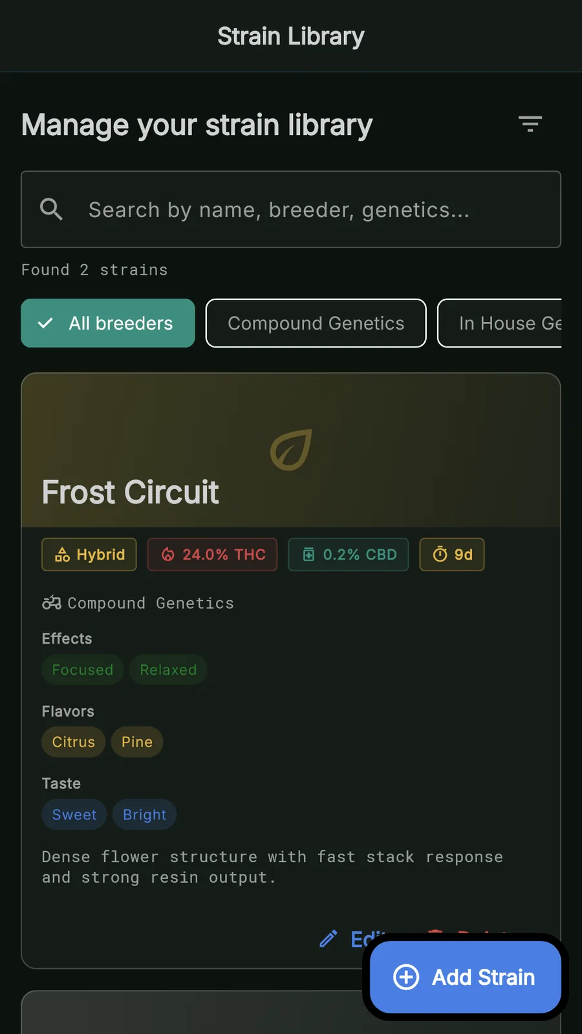Click the leaf icon on Frost Circuit card
The width and height of the screenshot is (582, 1034).
[x=291, y=450]
